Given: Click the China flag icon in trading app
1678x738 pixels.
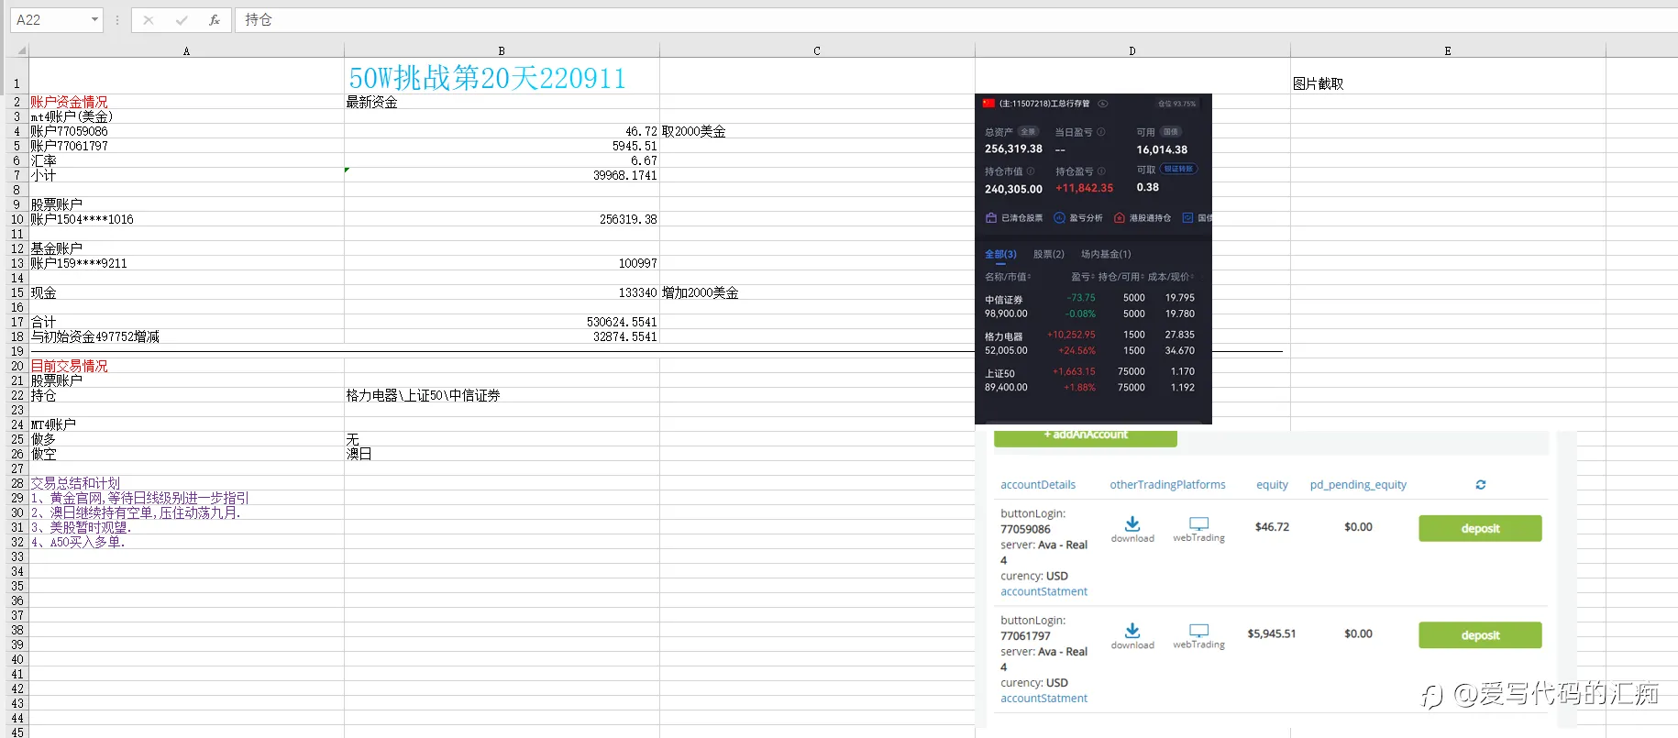Looking at the screenshot, I should 988,104.
